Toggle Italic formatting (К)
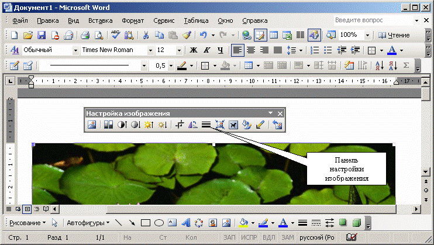 (205, 50)
